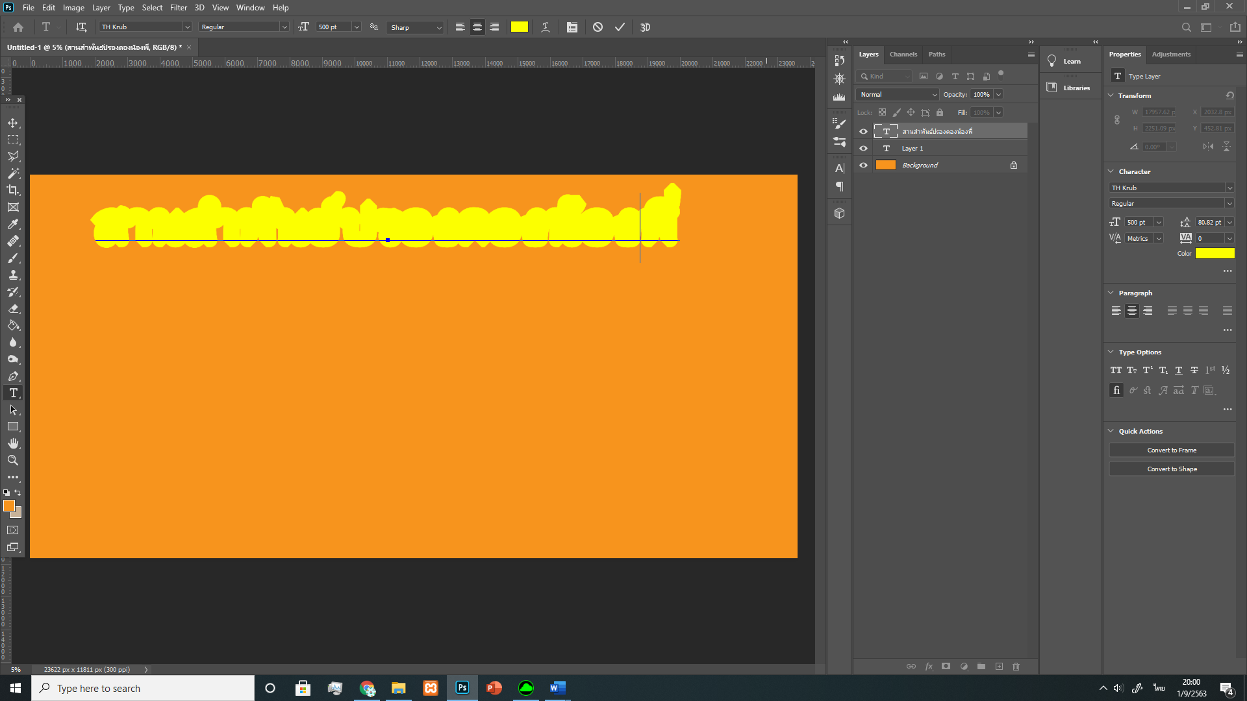Hide the Background layer
The height and width of the screenshot is (701, 1247).
863,165
